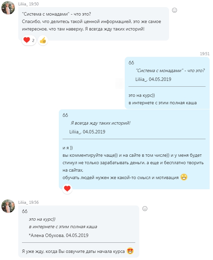Click the star-struck emoji after "мотивация"
Screen dimensions: 213x260
click(x=184, y=177)
